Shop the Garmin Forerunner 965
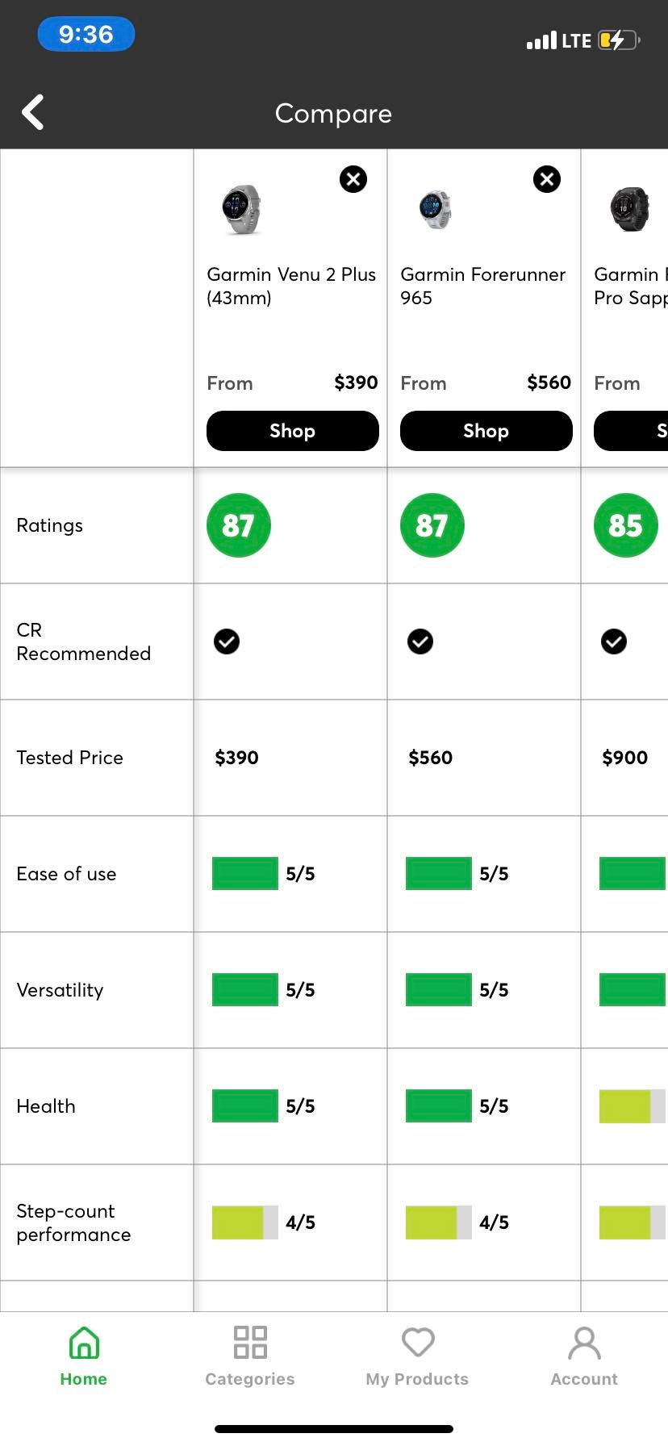 coord(486,431)
